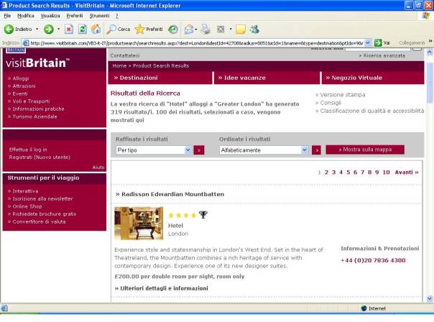Click the vertical scrollbar down arrow
Viewport: 434px width, 322px height.
tap(430, 298)
